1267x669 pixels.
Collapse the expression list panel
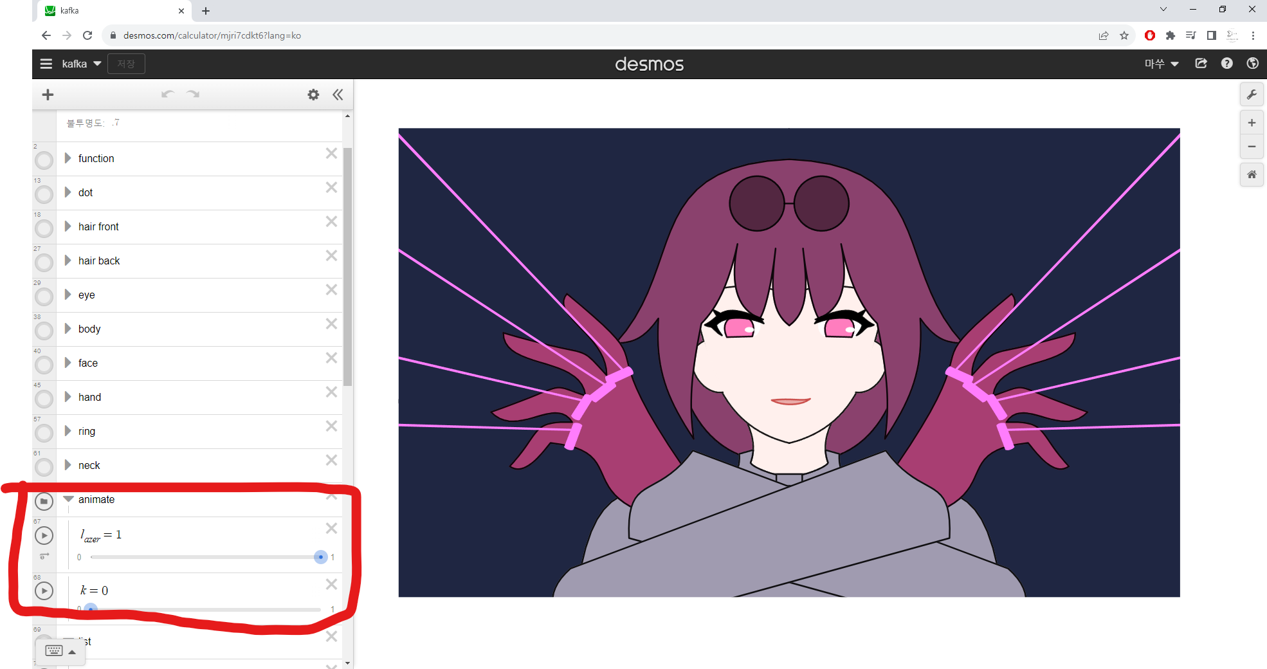click(338, 95)
